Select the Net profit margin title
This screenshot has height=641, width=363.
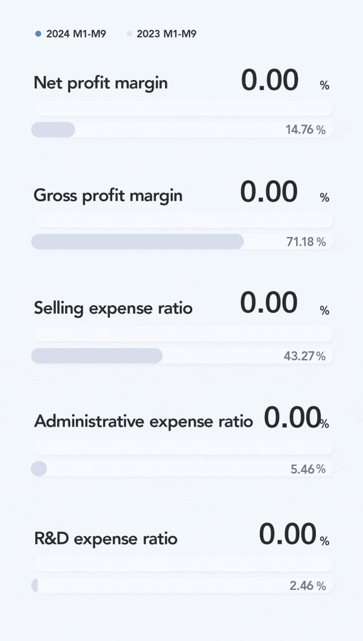coord(101,83)
